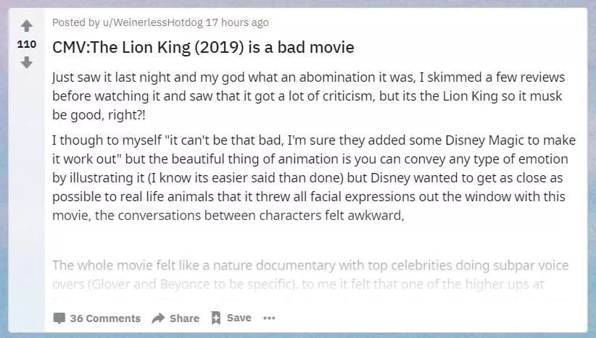596x338 pixels.
Task: Click the Save bookmark icon
Action: [215, 318]
